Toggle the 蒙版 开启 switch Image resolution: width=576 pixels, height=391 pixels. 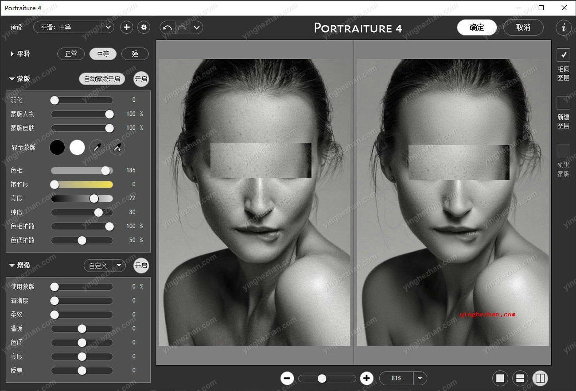point(141,79)
